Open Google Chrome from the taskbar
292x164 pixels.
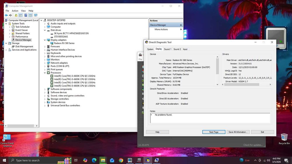coord(121,160)
